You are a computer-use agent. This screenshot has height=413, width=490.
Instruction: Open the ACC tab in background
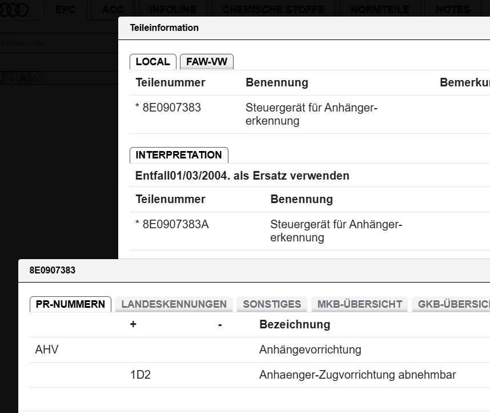pos(113,10)
